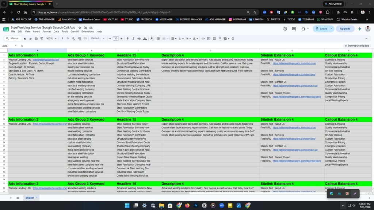Click the Menus search box
The height and width of the screenshot is (210, 374).
point(12,38)
